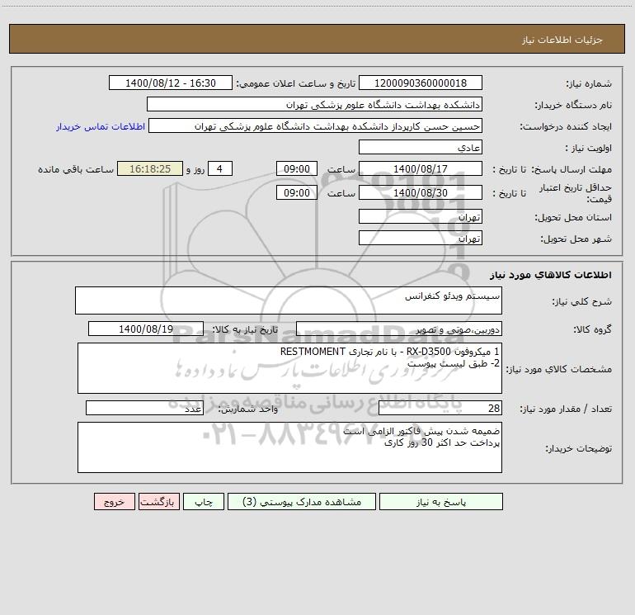Click the 'حداقل تاریخ اعتبار قیمت:' label
Viewport: 635px width, 615px height.
[576, 193]
